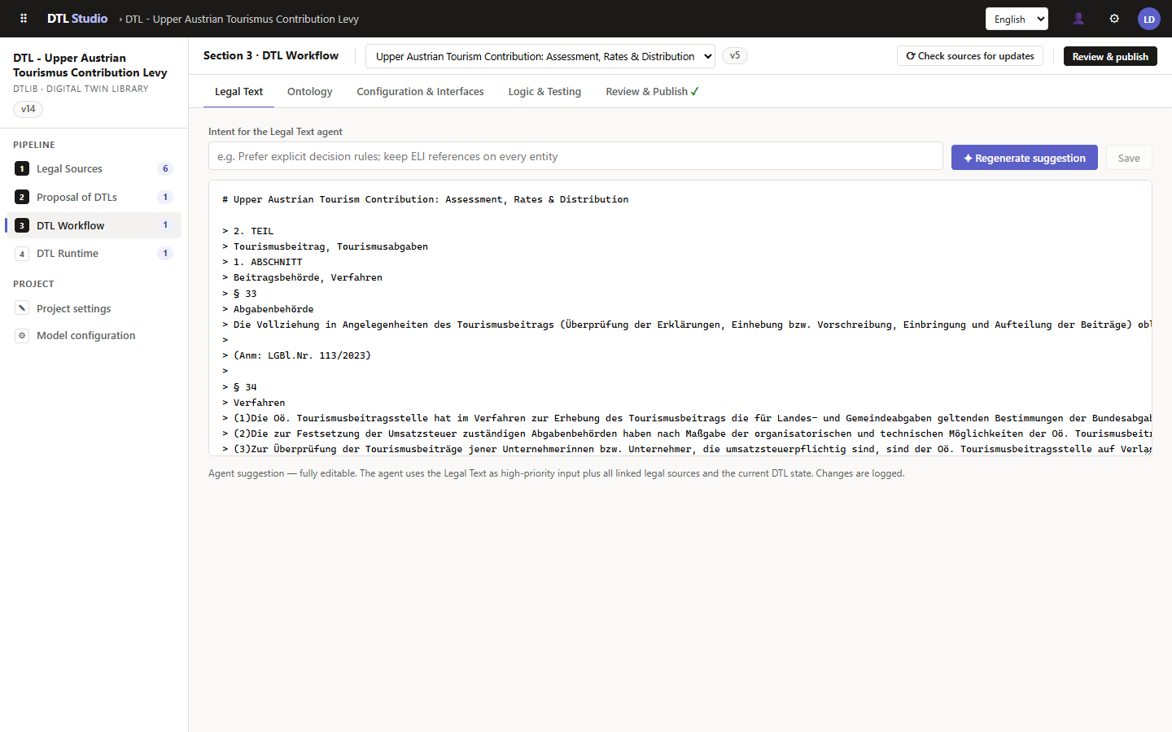The image size is (1172, 732).
Task: Click the editor's heading line '# Upper Austrian Tourism Contribution'
Action: tap(425, 199)
